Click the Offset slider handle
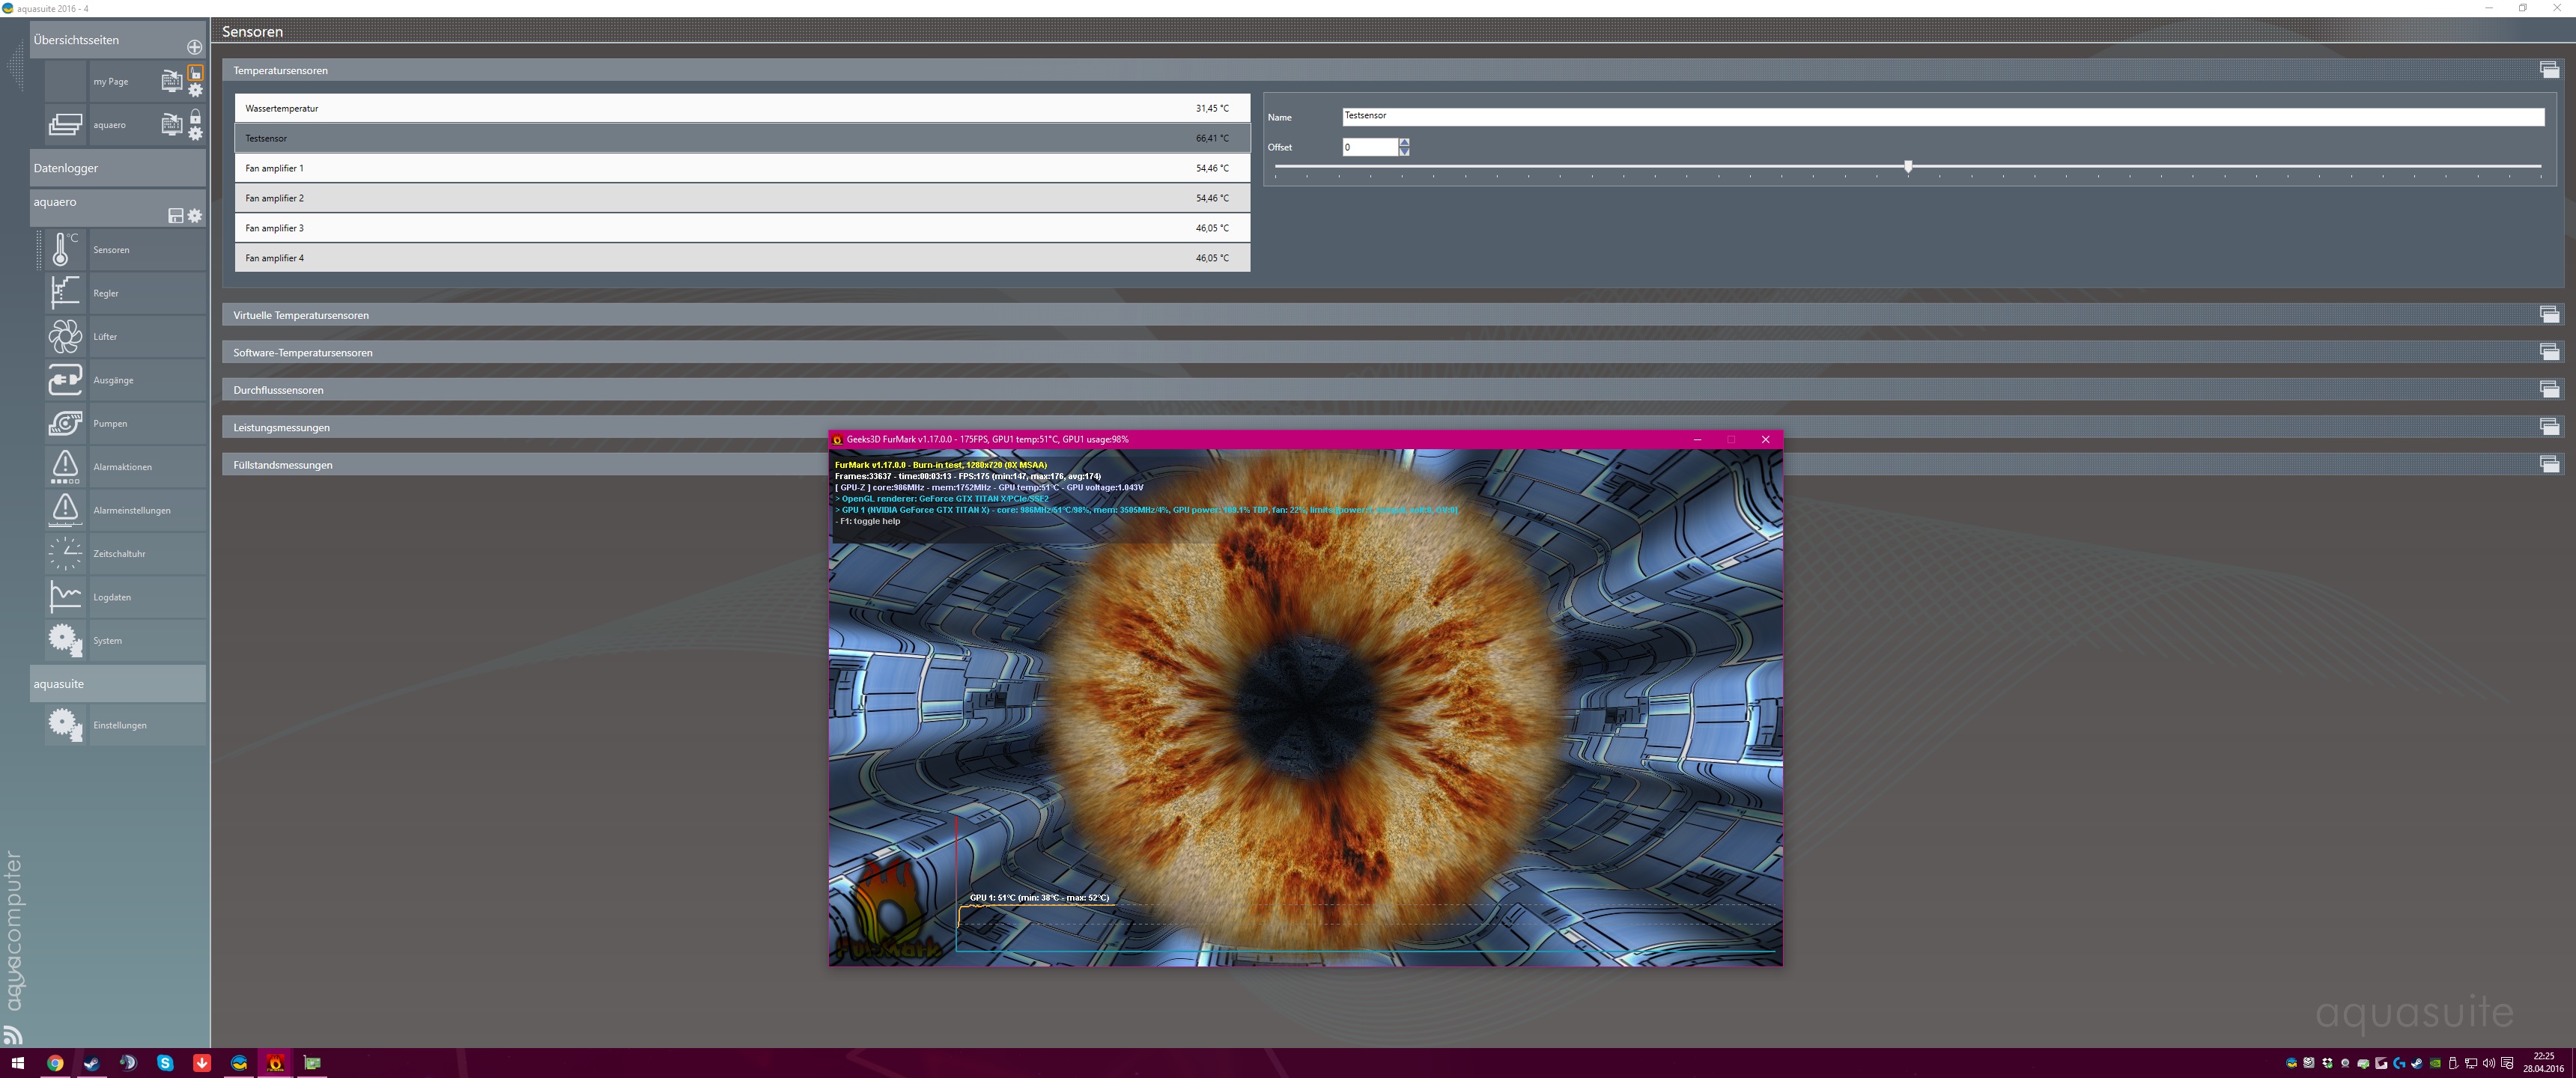Viewport: 2576px width, 1078px height. click(x=1908, y=166)
